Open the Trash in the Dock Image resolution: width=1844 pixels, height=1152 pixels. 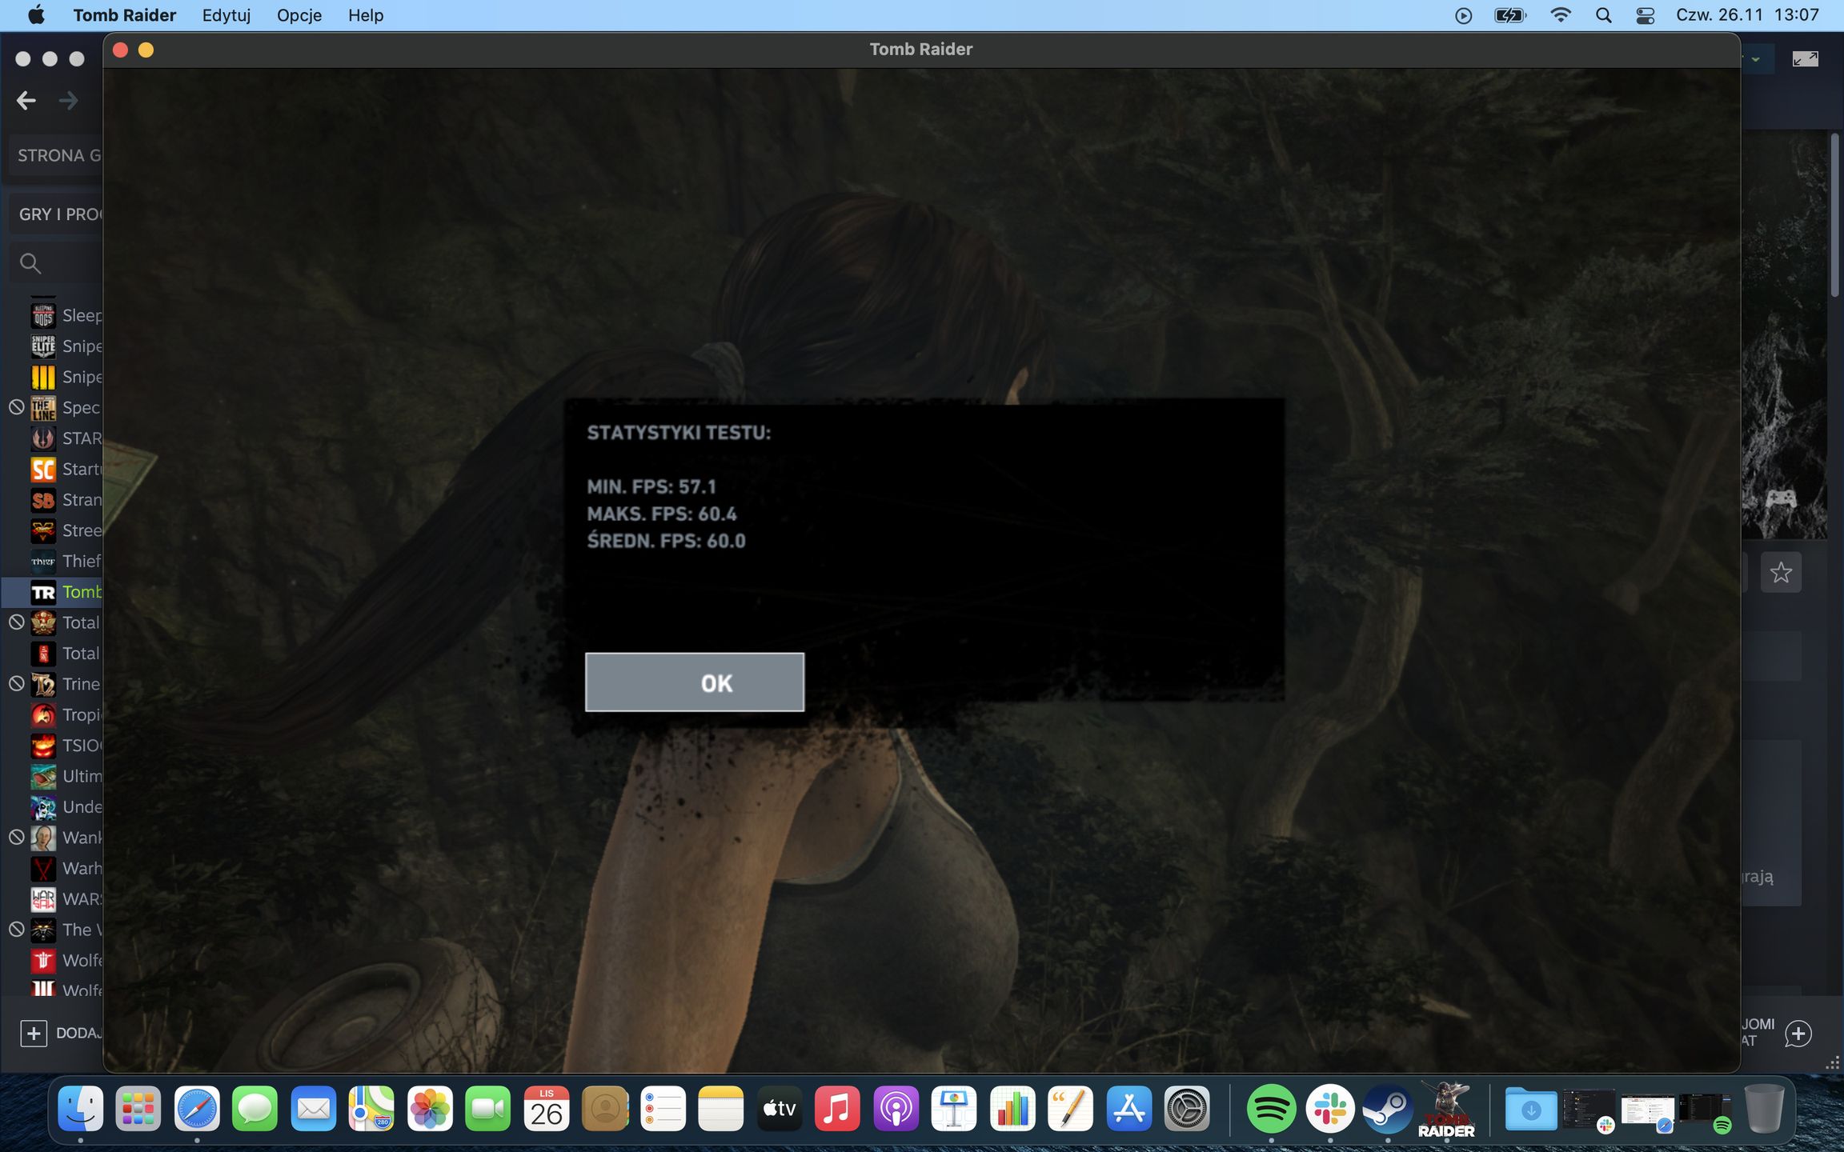click(x=1764, y=1109)
